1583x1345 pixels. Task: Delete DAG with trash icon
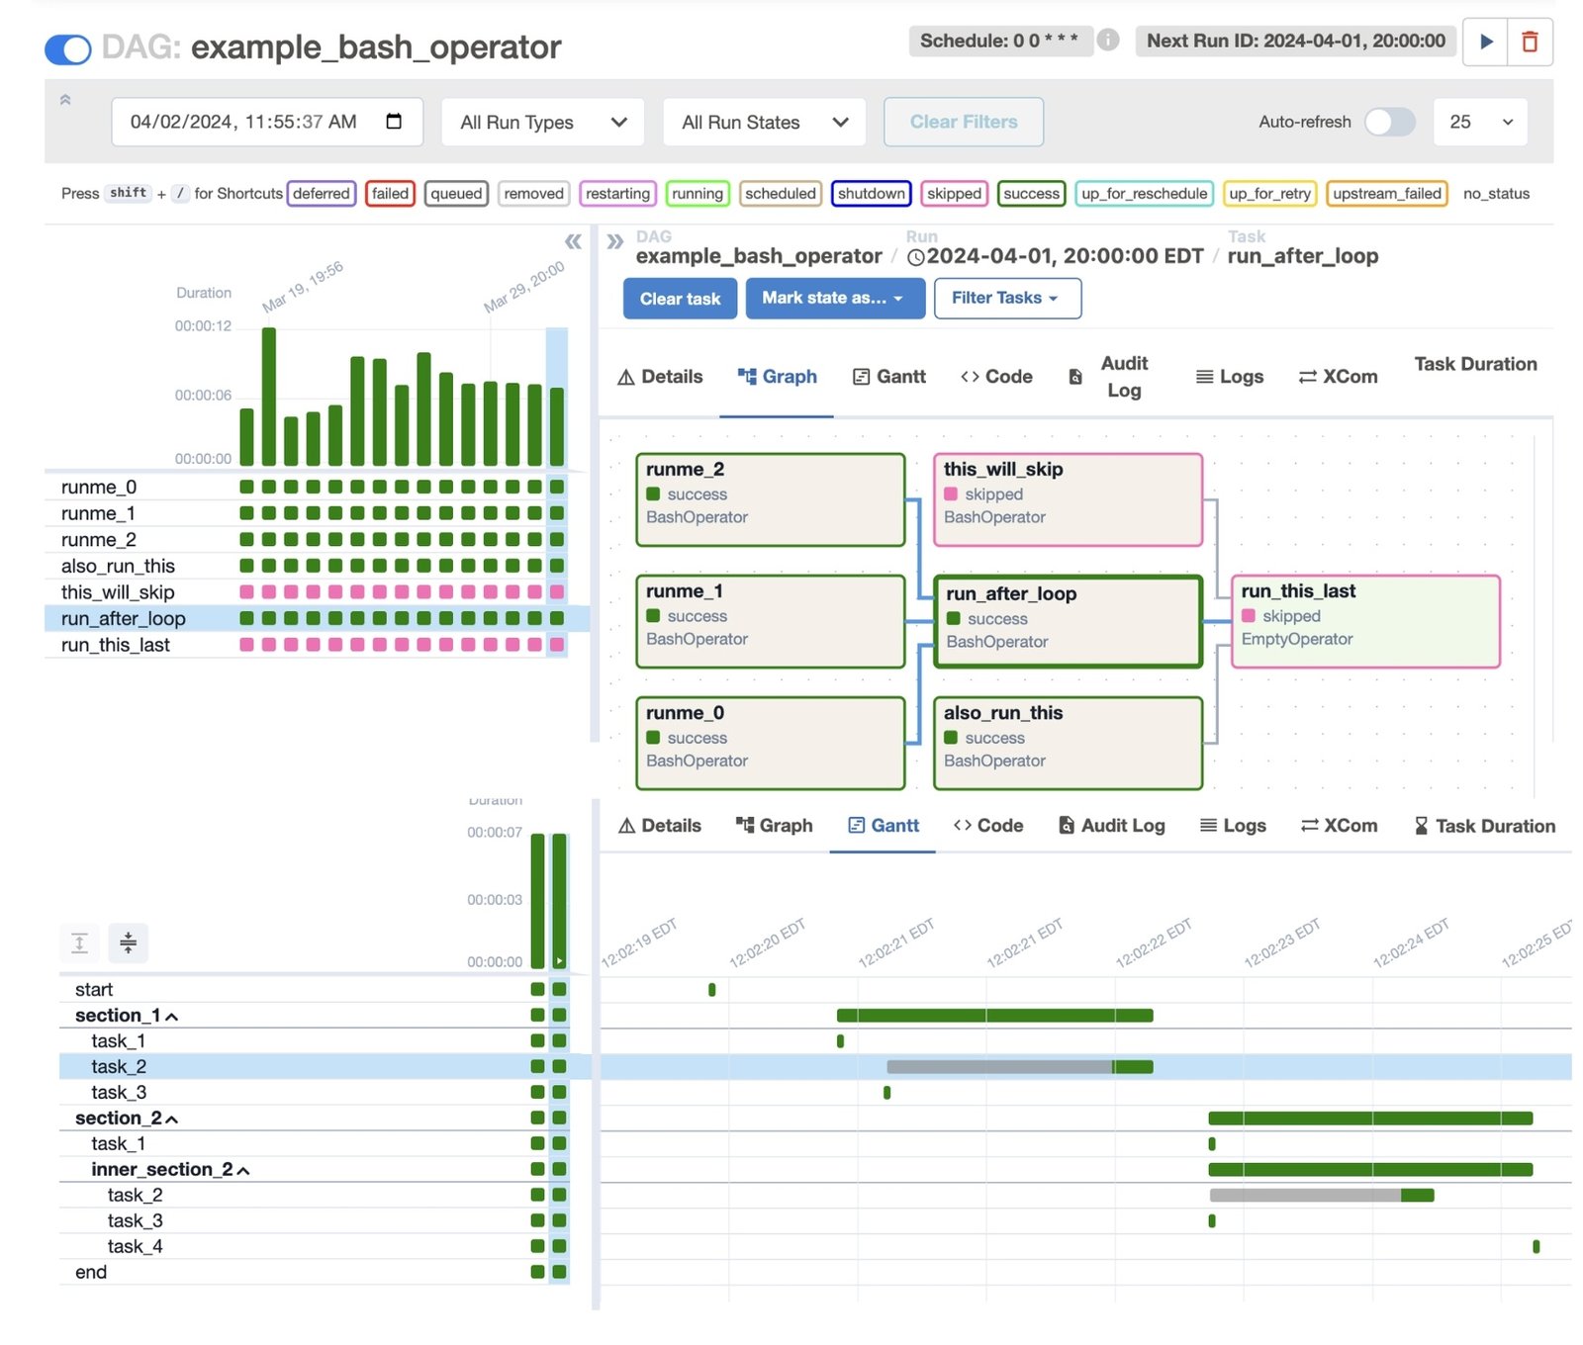coord(1530,42)
